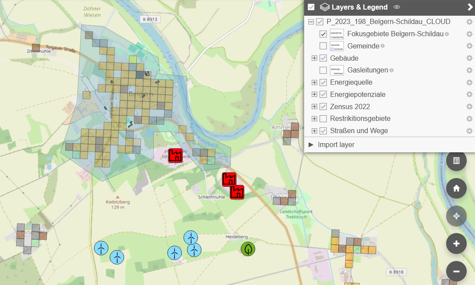Click the green leaf marker near Heideberg
The image size is (475, 285).
(248, 249)
